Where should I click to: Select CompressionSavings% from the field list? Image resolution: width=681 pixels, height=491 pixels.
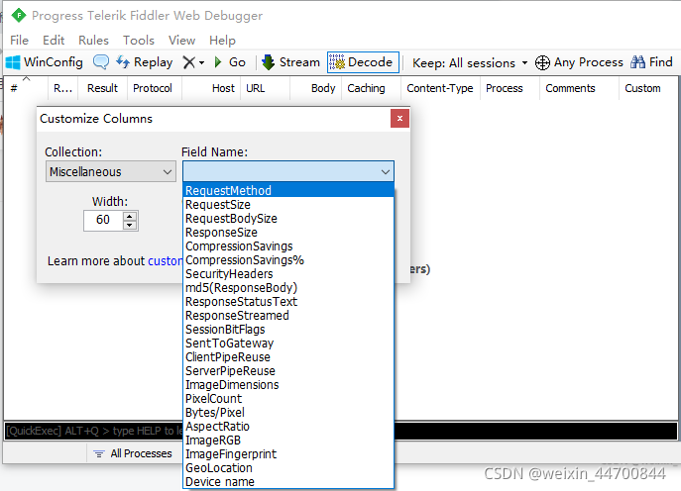[x=288, y=259]
